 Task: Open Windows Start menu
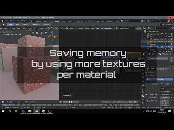tap(3, 111)
